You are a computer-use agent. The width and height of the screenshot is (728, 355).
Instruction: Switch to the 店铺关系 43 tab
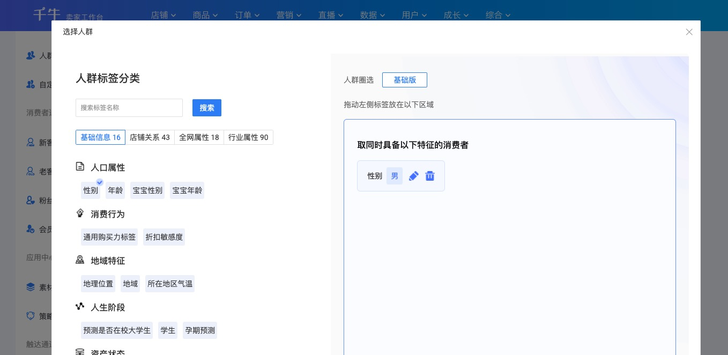pos(150,137)
